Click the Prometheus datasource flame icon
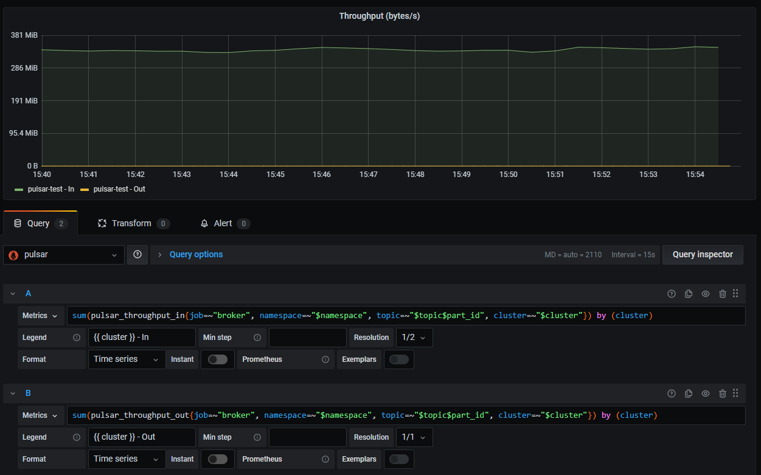The height and width of the screenshot is (475, 761). [x=13, y=255]
